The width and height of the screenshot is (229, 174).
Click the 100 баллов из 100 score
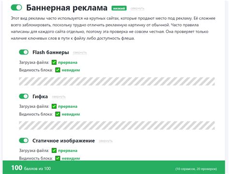click(31, 168)
